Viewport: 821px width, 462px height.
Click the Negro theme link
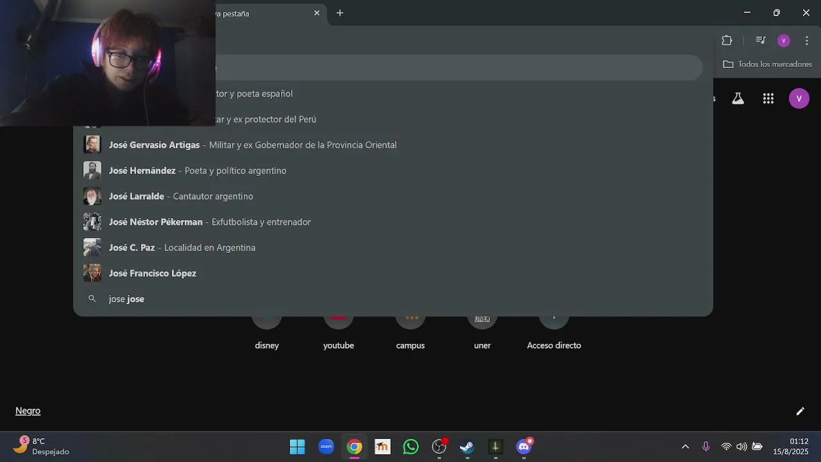pyautogui.click(x=28, y=411)
